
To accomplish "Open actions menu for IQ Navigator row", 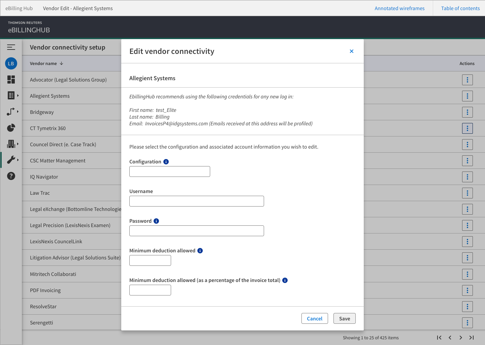I will (x=467, y=177).
